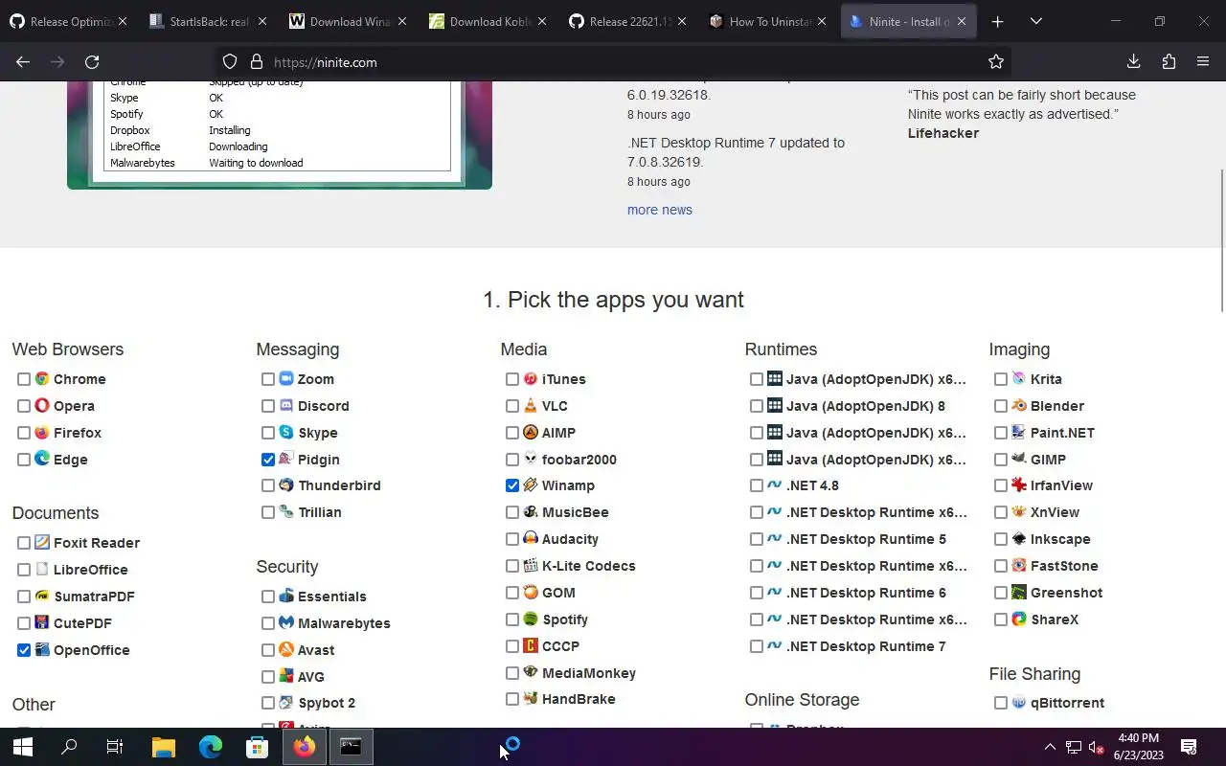The image size is (1226, 766).
Task: Open the terminal window on taskbar
Action: pyautogui.click(x=352, y=747)
